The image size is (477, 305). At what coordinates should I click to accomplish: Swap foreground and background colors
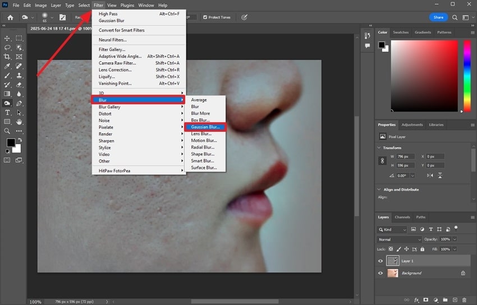[20, 140]
